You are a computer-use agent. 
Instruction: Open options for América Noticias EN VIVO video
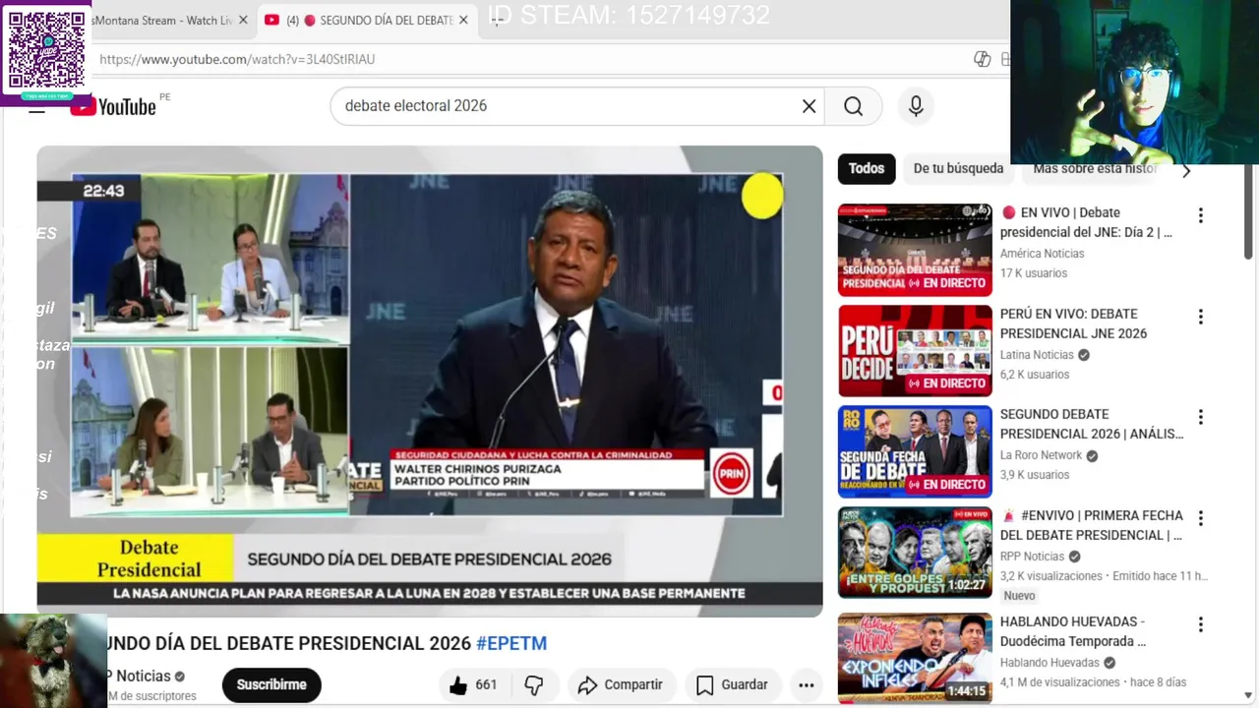[x=1200, y=215]
